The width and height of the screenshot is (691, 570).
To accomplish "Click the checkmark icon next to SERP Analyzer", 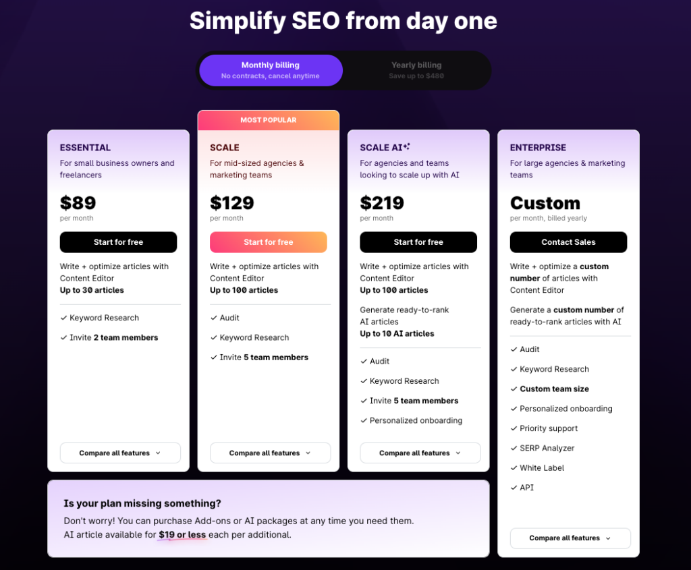I will tap(514, 448).
